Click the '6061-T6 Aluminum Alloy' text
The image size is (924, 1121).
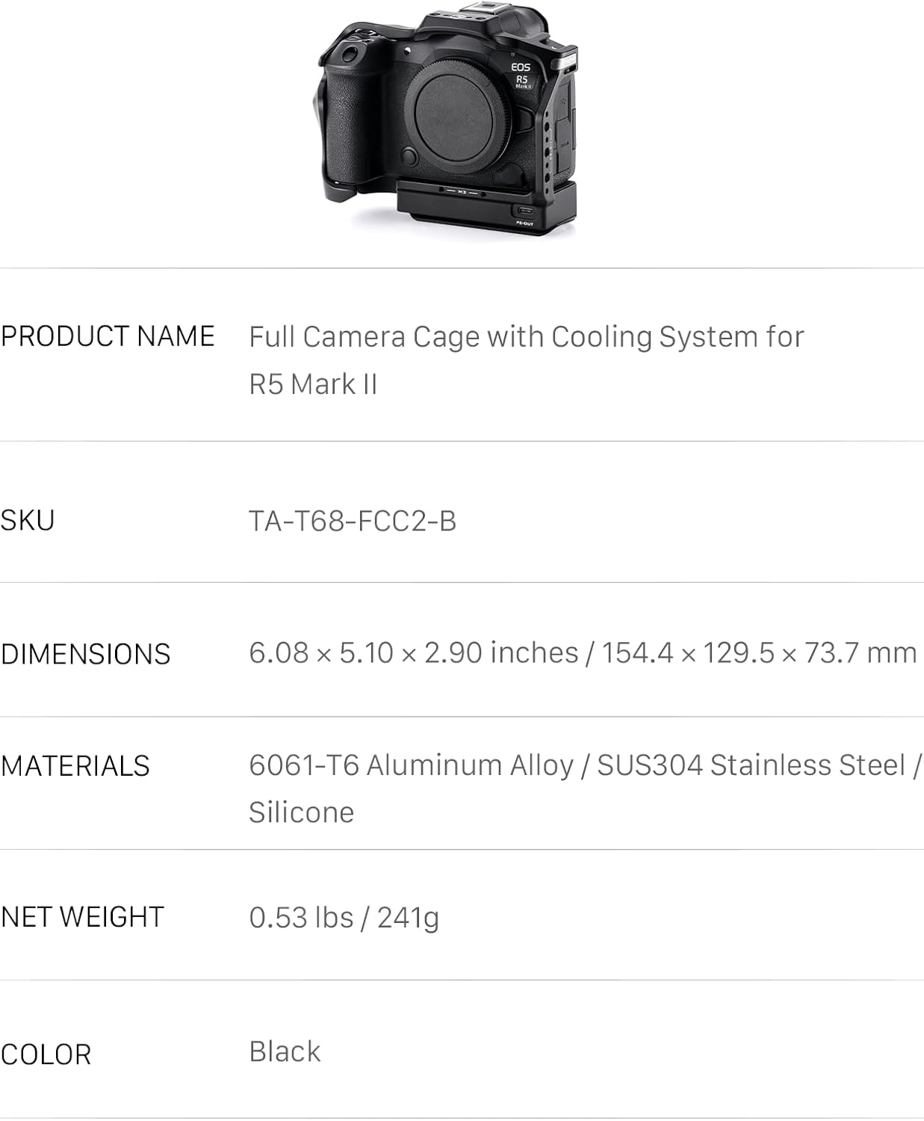pyautogui.click(x=411, y=765)
